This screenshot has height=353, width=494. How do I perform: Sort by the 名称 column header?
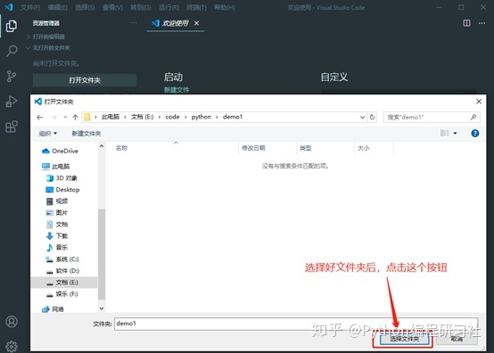coord(121,148)
